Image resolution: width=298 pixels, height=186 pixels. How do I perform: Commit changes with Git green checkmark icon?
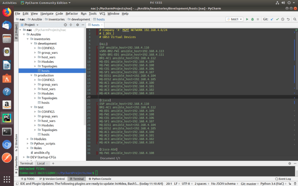click(x=277, y=19)
